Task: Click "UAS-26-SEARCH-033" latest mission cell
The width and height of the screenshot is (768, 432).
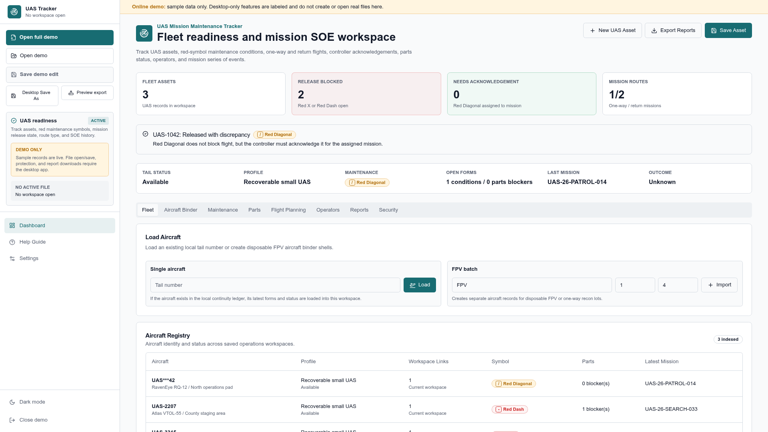Action: pyautogui.click(x=671, y=409)
